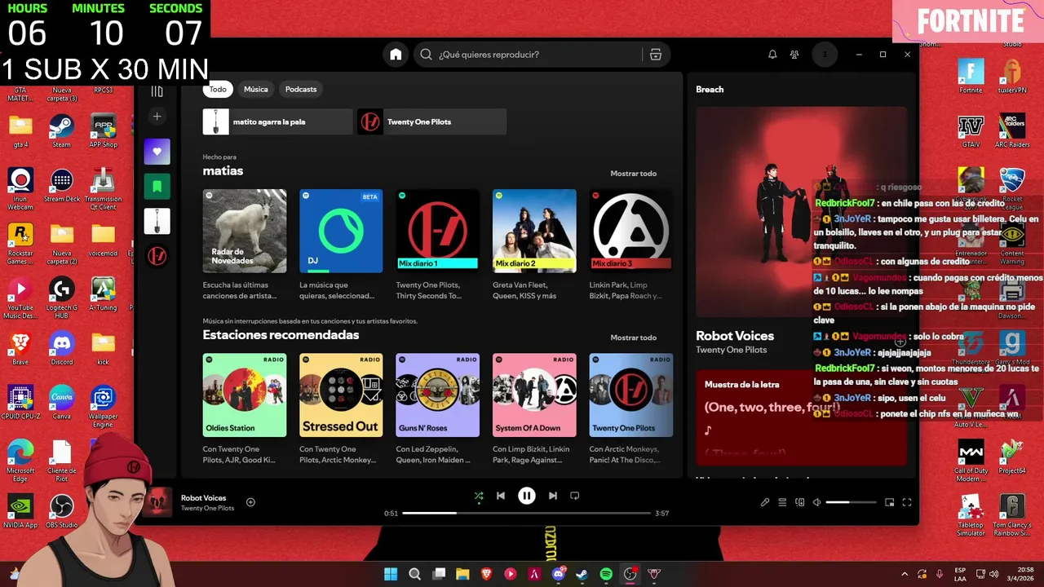Mute Spotify with speaker icon

[816, 502]
